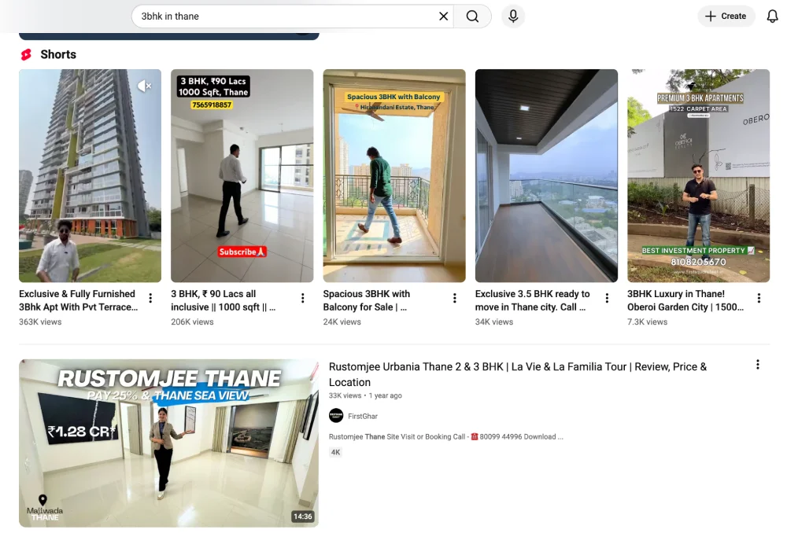Open the Rustomjee Thane video thumbnail
Viewport: 787px width, 533px height.
(168, 443)
